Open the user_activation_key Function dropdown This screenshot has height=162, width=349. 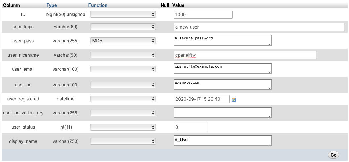click(x=123, y=113)
